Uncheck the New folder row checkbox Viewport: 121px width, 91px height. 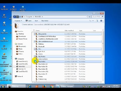coord(35,61)
